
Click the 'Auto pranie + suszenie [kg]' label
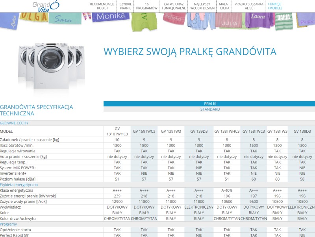(x=23, y=157)
